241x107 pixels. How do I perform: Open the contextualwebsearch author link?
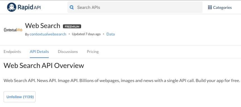point(48,34)
